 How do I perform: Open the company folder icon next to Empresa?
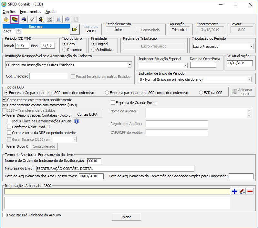click(75, 29)
